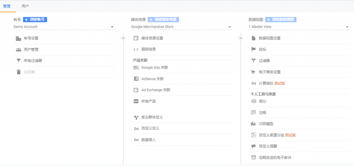Click the 电子商务设置 shopping cart icon
Image resolution: width=354 pixels, height=166 pixels.
253,72
